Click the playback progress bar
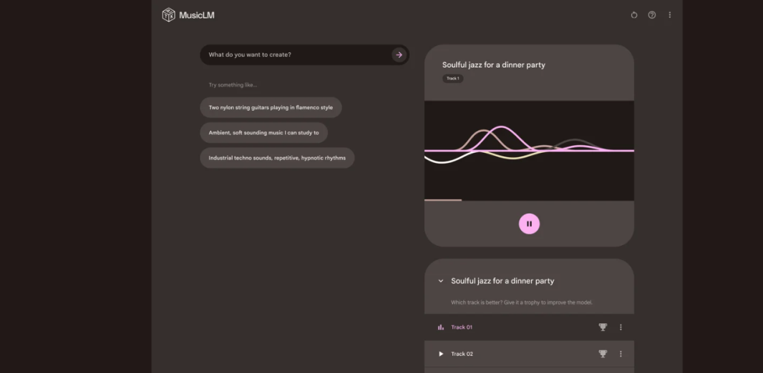Screen dimensions: 763x373 pyautogui.click(x=529, y=200)
